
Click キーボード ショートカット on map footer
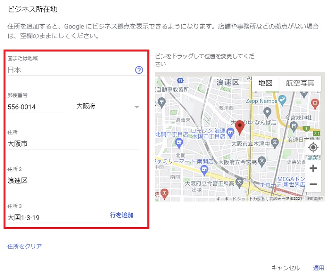tap(240, 199)
